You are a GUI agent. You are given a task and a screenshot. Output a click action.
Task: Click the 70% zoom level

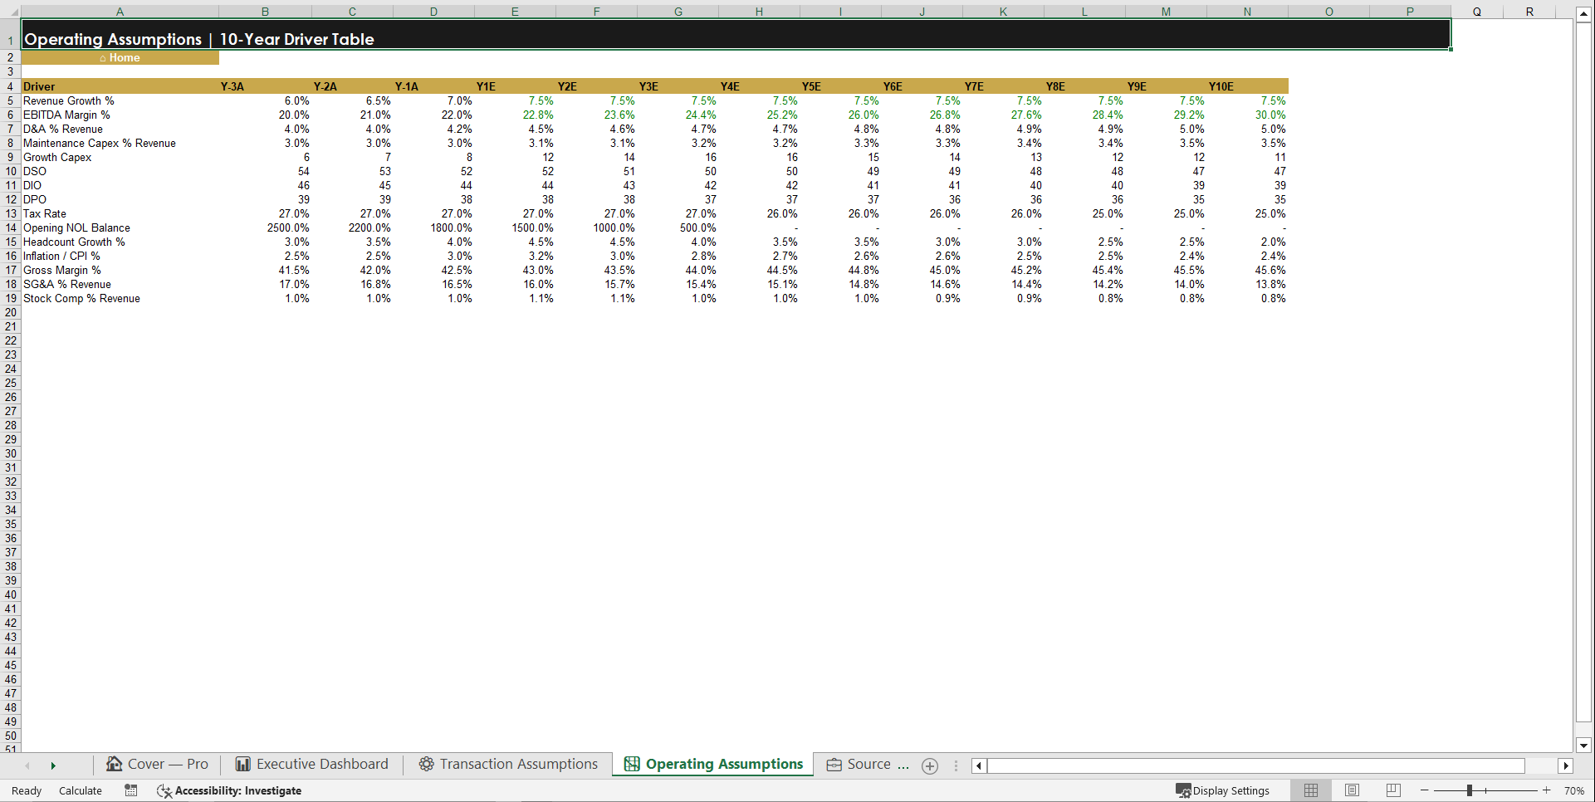click(1574, 790)
